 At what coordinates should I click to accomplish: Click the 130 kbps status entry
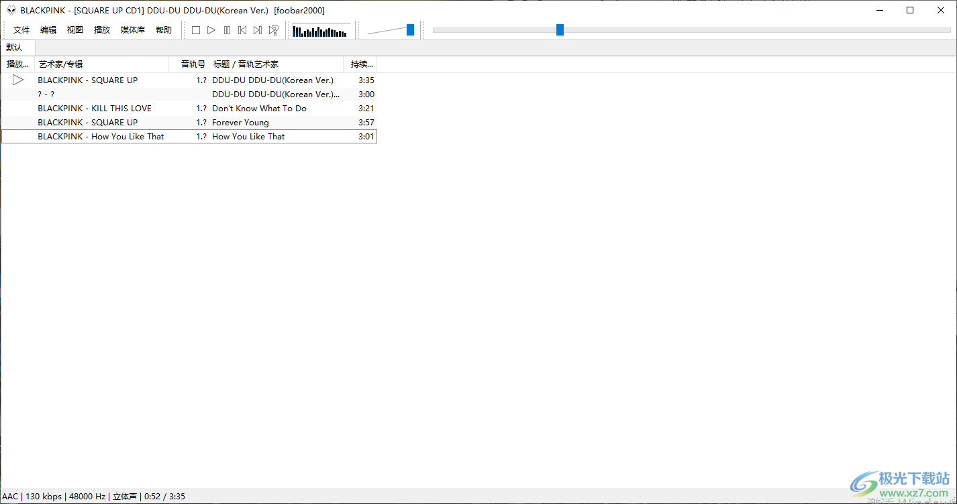[44, 497]
